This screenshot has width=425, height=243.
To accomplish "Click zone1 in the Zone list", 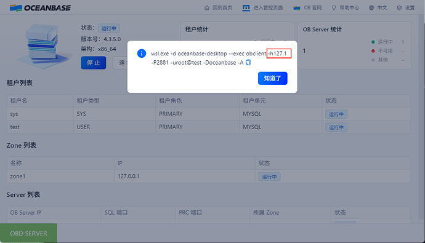I will tap(18, 177).
